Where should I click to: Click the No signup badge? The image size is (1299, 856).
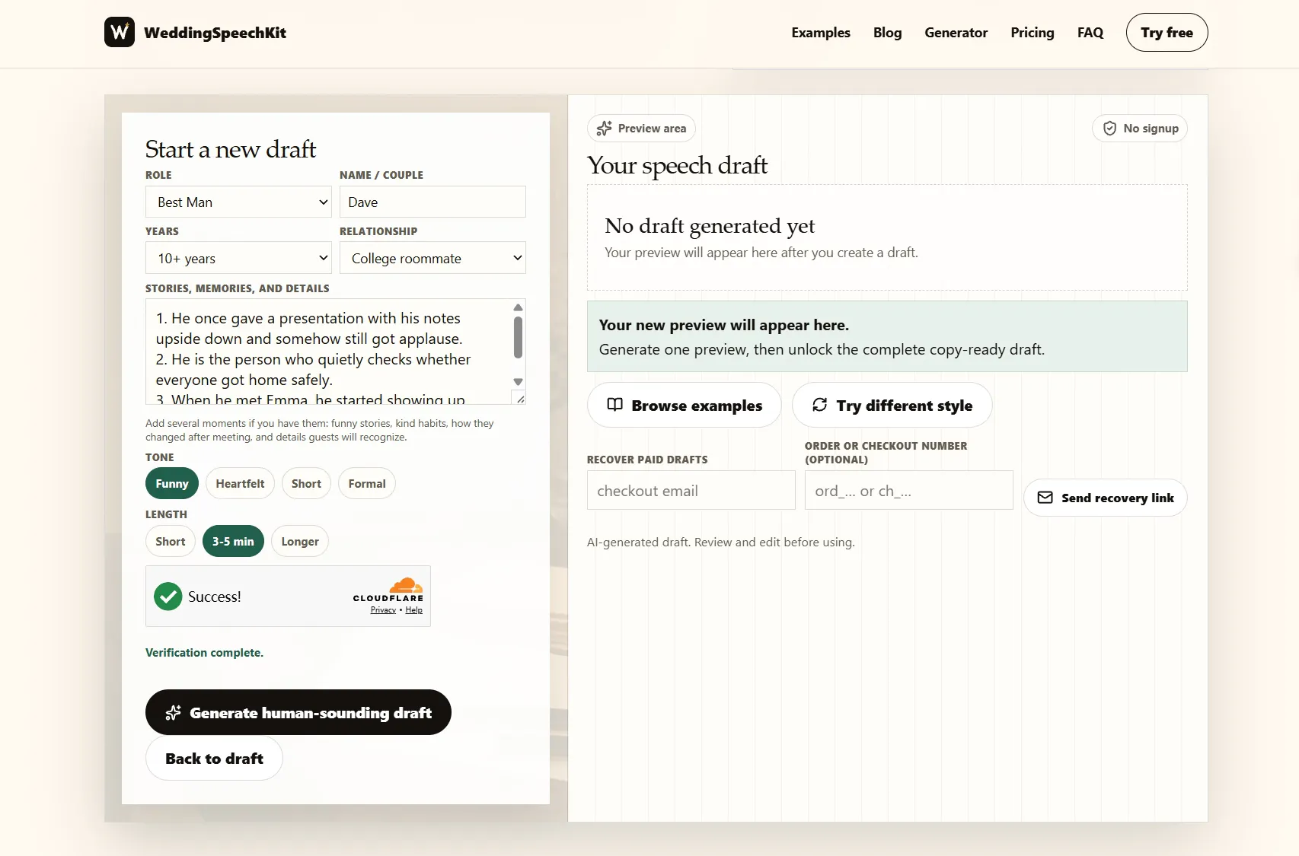pos(1139,128)
